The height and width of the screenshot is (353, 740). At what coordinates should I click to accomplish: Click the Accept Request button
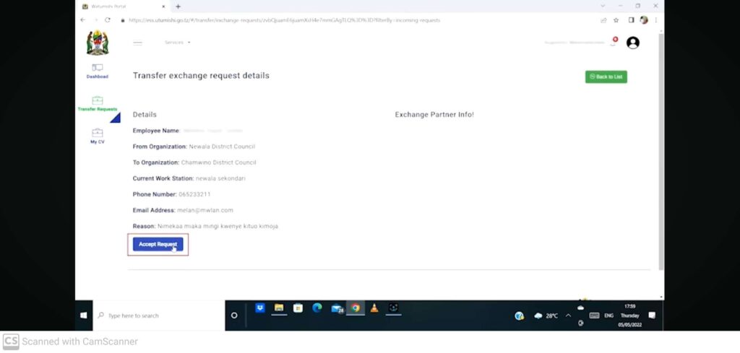click(x=158, y=245)
